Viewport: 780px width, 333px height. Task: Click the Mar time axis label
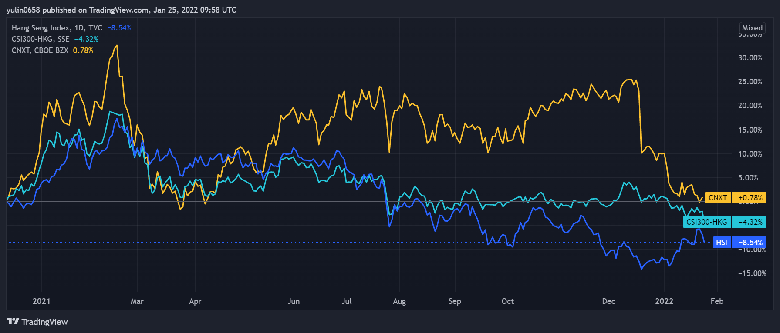[137, 301]
